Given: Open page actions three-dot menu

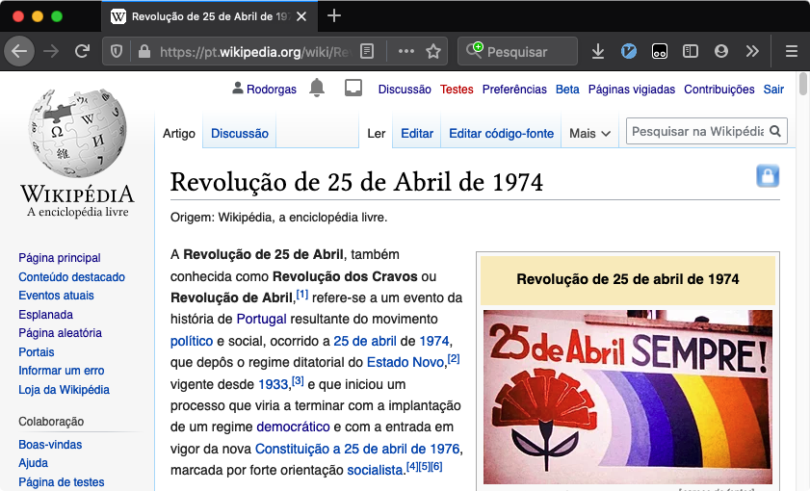Looking at the screenshot, I should coord(406,51).
